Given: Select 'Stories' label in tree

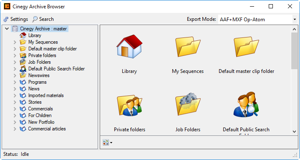Looking at the screenshot, I should coord(35,102).
